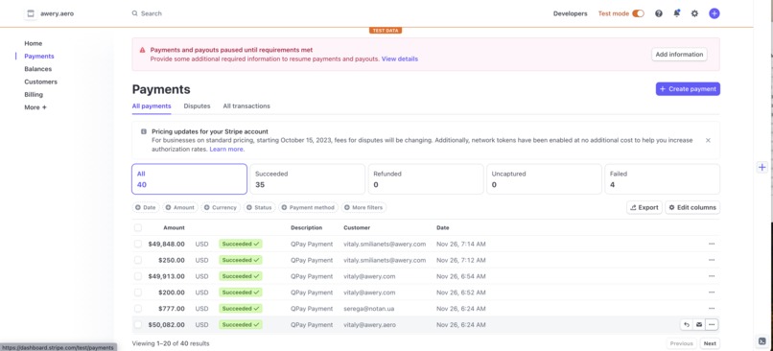
Task: Open Customers in the sidebar
Action: (x=41, y=82)
